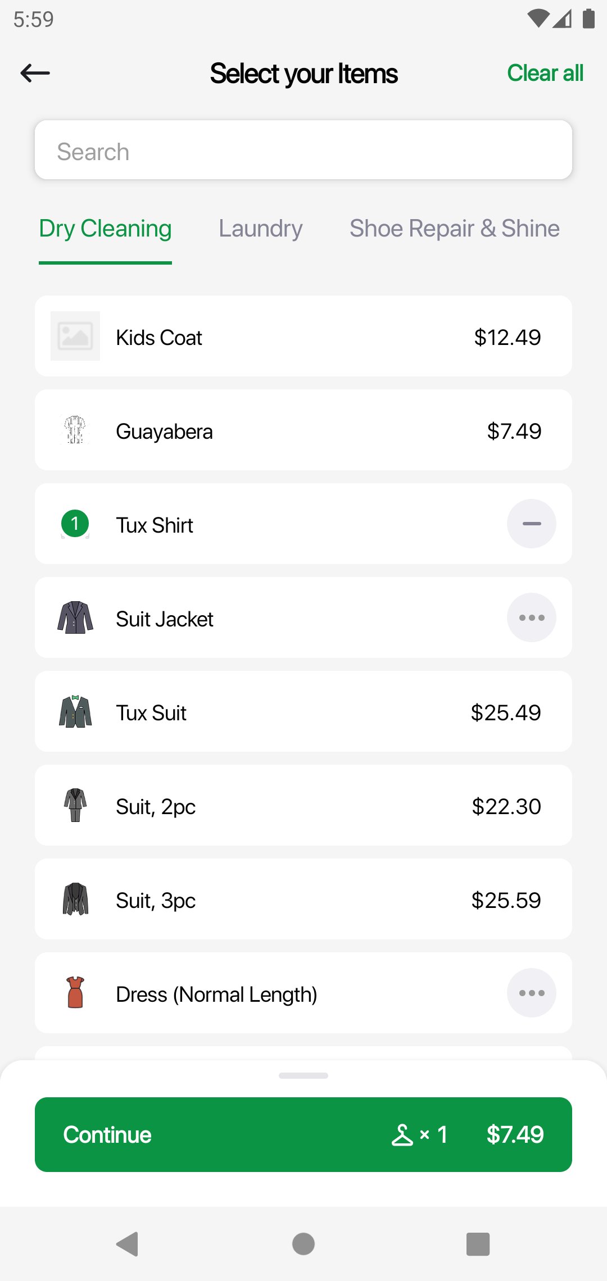
Task: Expand Suit Jacket options with three dots
Action: point(531,617)
